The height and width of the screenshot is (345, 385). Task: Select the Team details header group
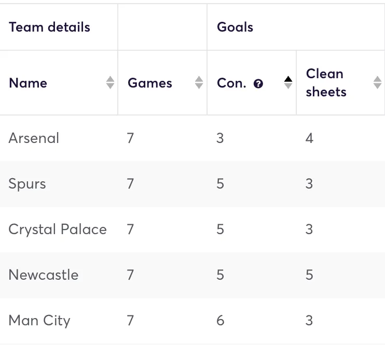tap(50, 27)
